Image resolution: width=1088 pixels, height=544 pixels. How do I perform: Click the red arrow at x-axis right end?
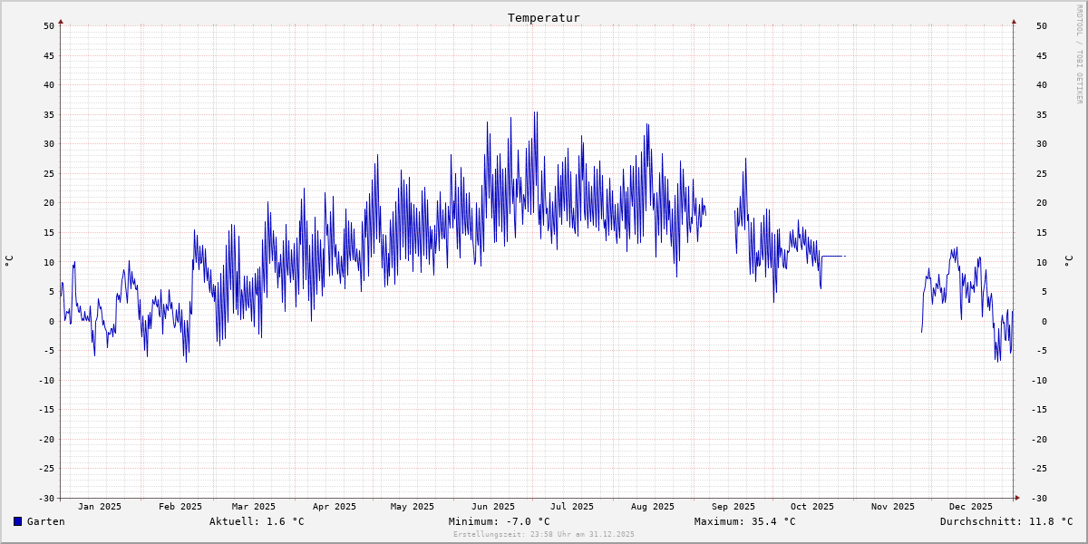click(1016, 497)
